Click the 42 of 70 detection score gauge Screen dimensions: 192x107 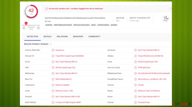tap(31, 12)
